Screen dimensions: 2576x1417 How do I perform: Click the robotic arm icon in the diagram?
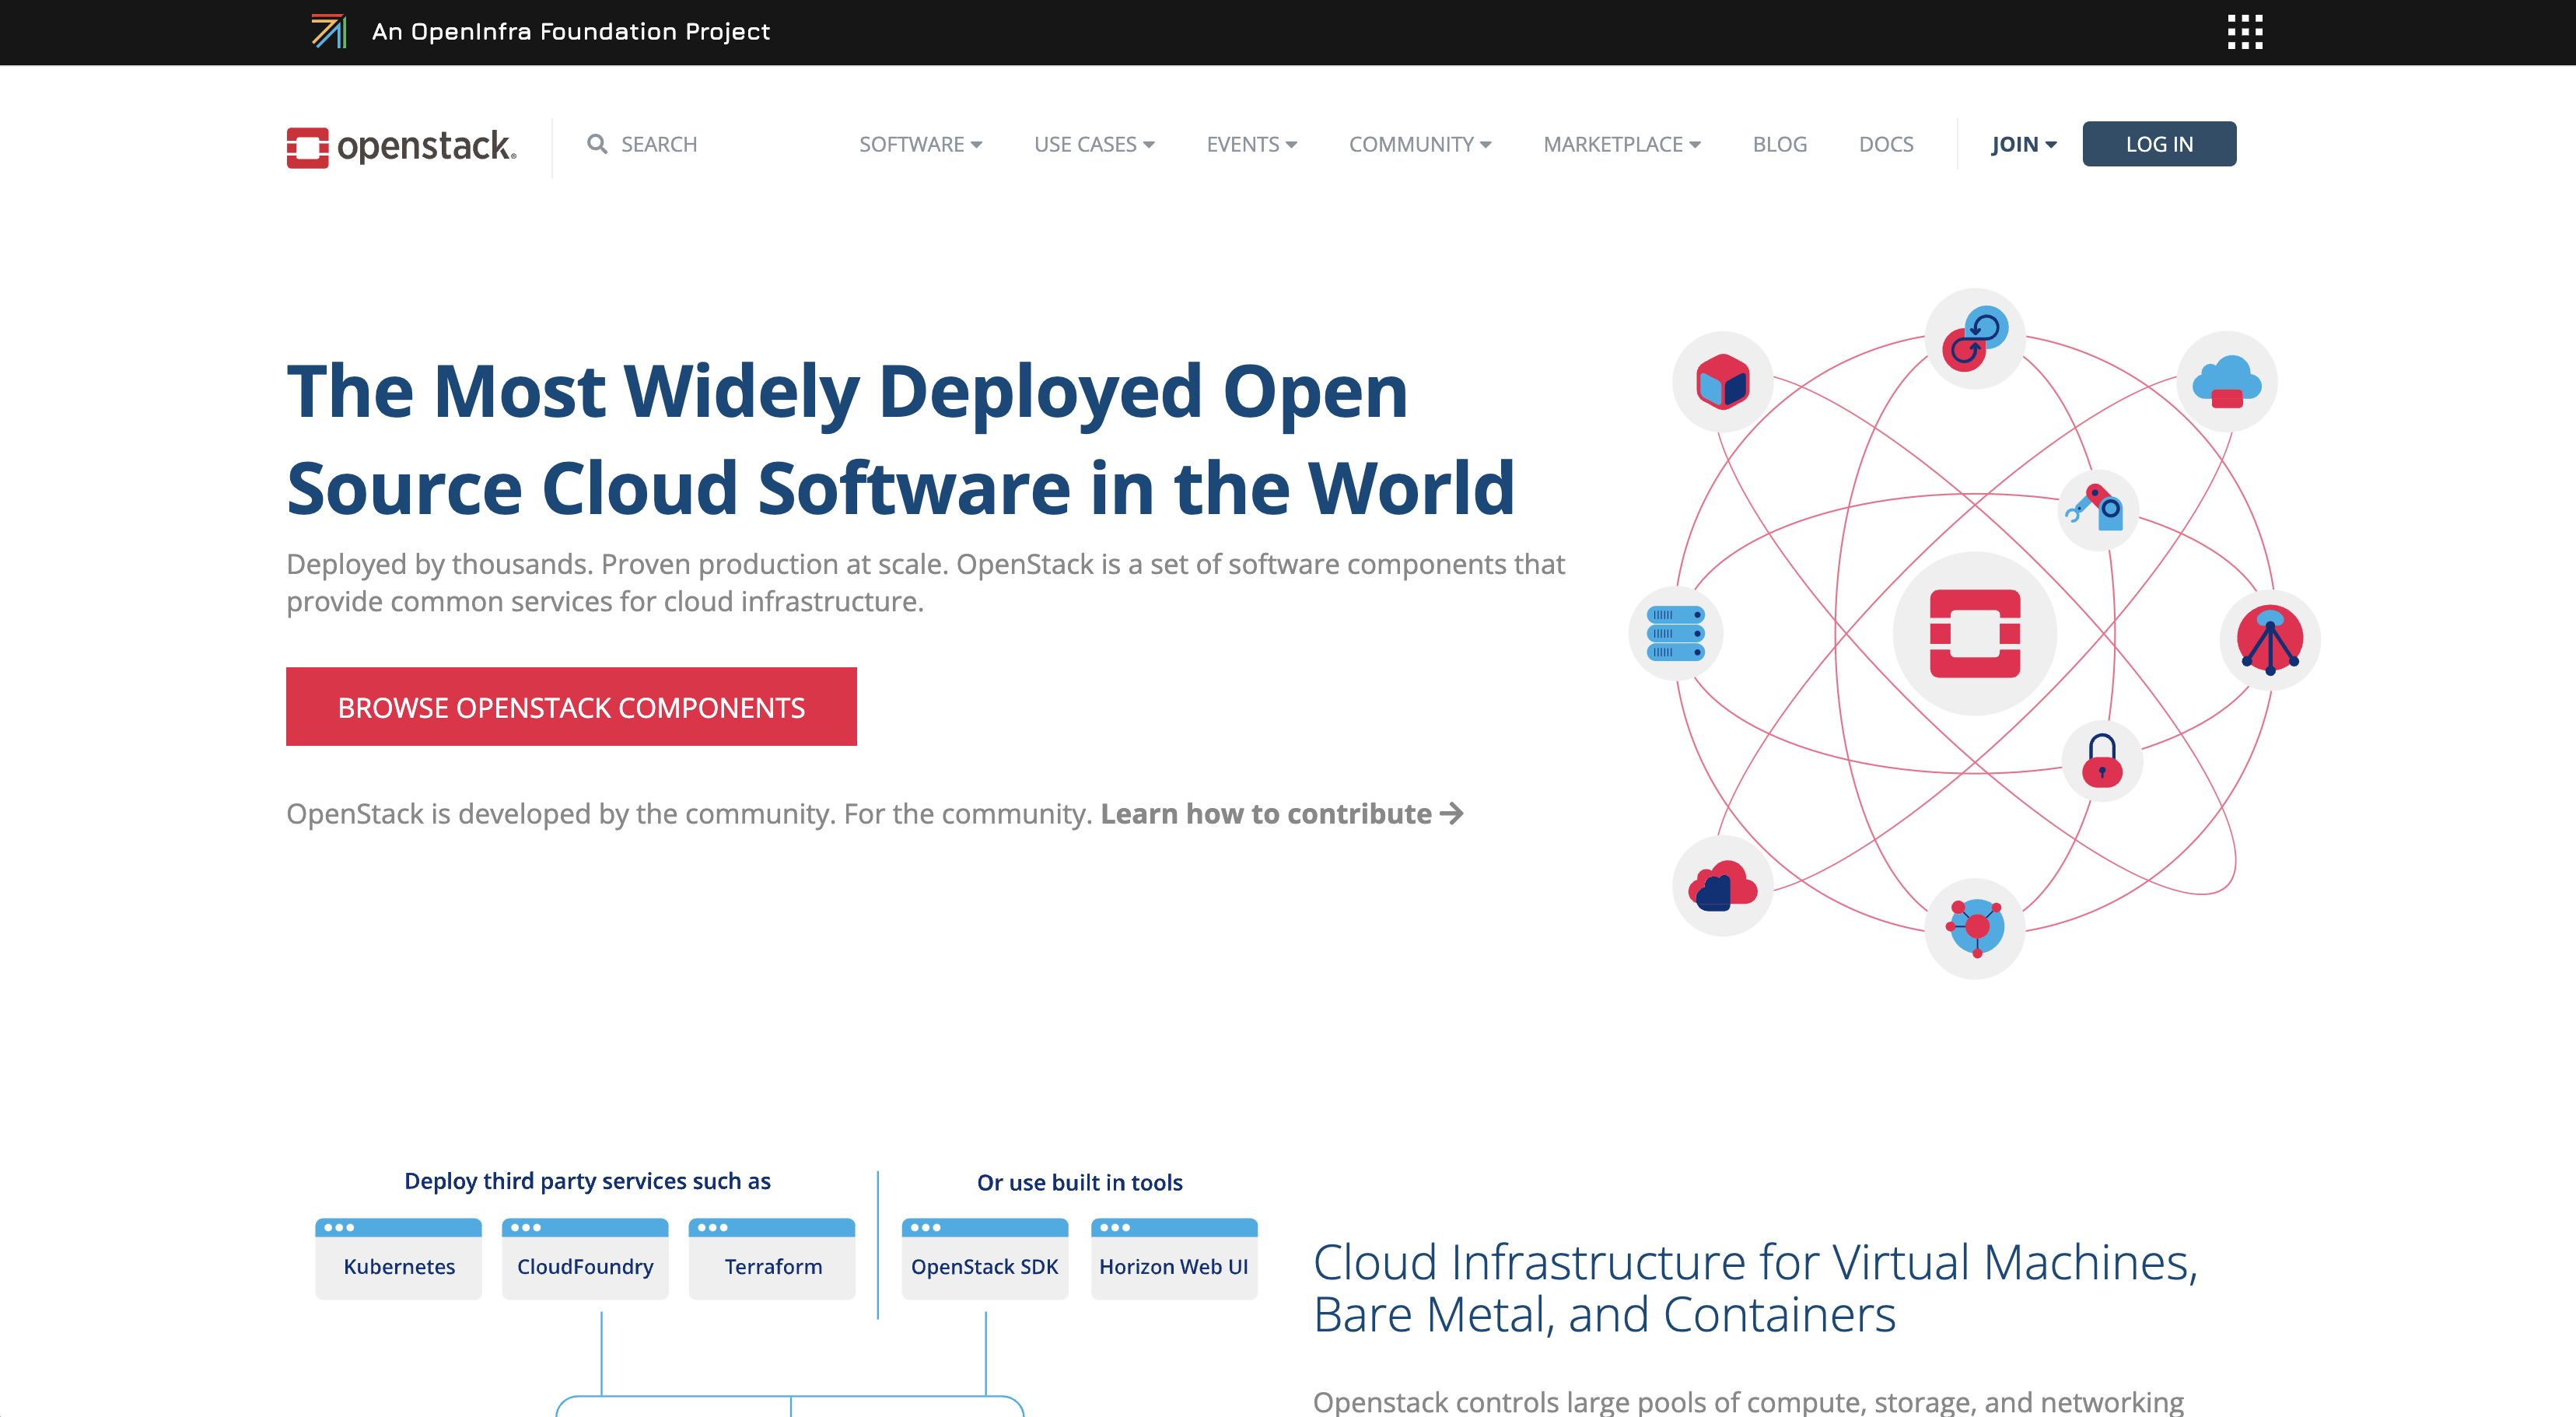click(x=2097, y=509)
